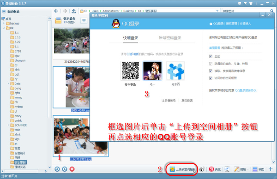Image resolution: width=277 pixels, height=179 pixels.
Task: Select IMG_4249.jpg thumbnail
Action: tap(72, 87)
